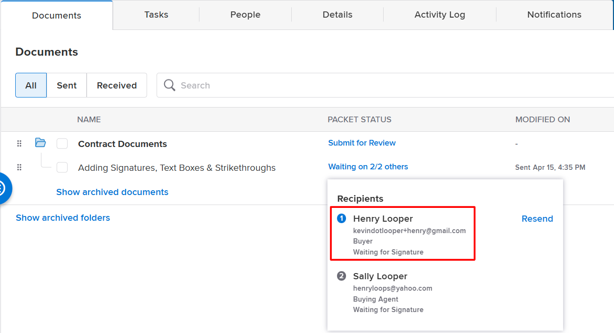Click the drag handle beside Contract Documents

(x=20, y=144)
